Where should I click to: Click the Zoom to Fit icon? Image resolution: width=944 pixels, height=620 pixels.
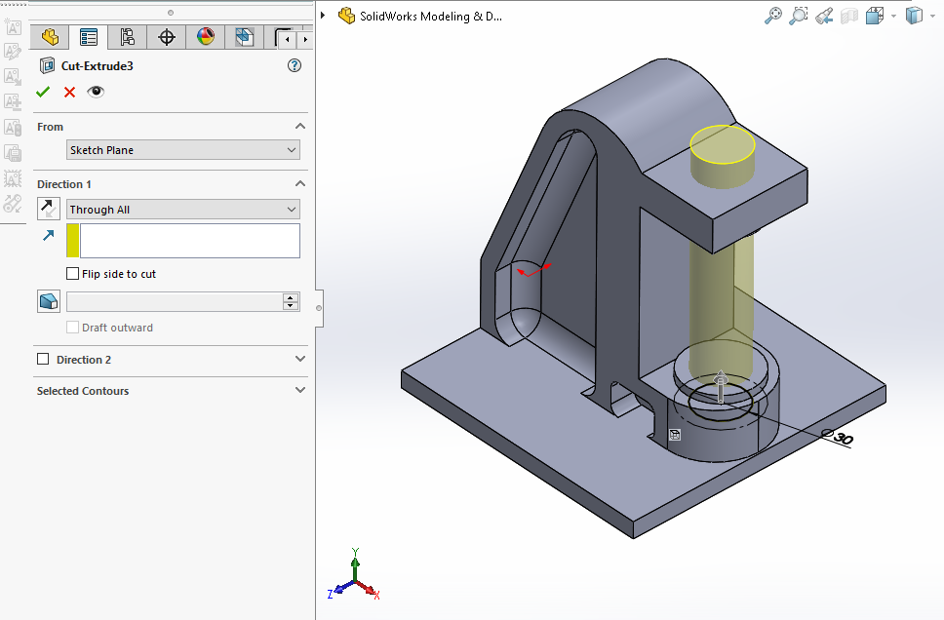773,16
